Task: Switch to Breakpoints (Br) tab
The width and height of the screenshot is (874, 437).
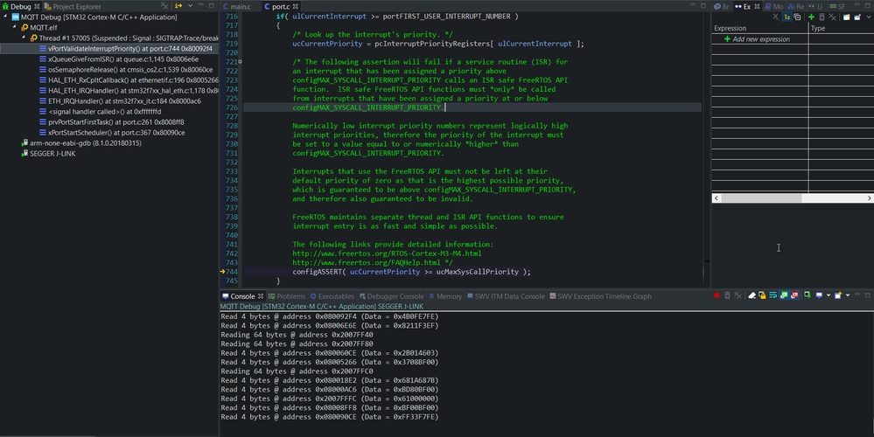Action: point(722,6)
